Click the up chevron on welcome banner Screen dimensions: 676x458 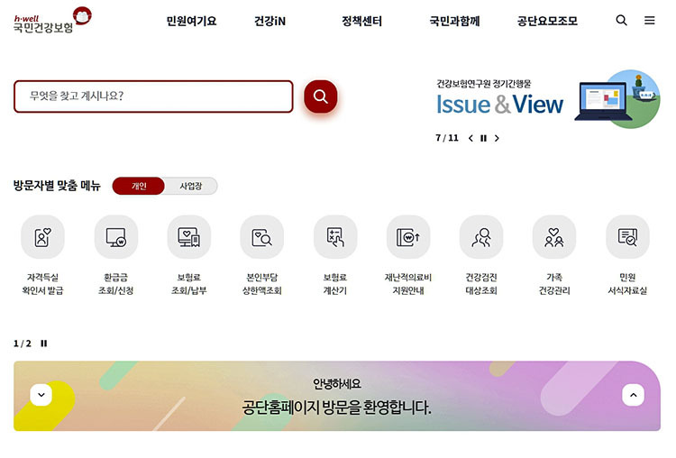click(x=633, y=395)
